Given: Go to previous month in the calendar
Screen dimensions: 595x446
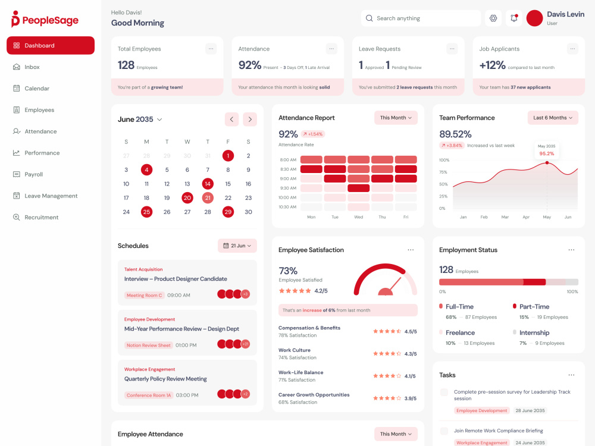Looking at the screenshot, I should (x=231, y=120).
